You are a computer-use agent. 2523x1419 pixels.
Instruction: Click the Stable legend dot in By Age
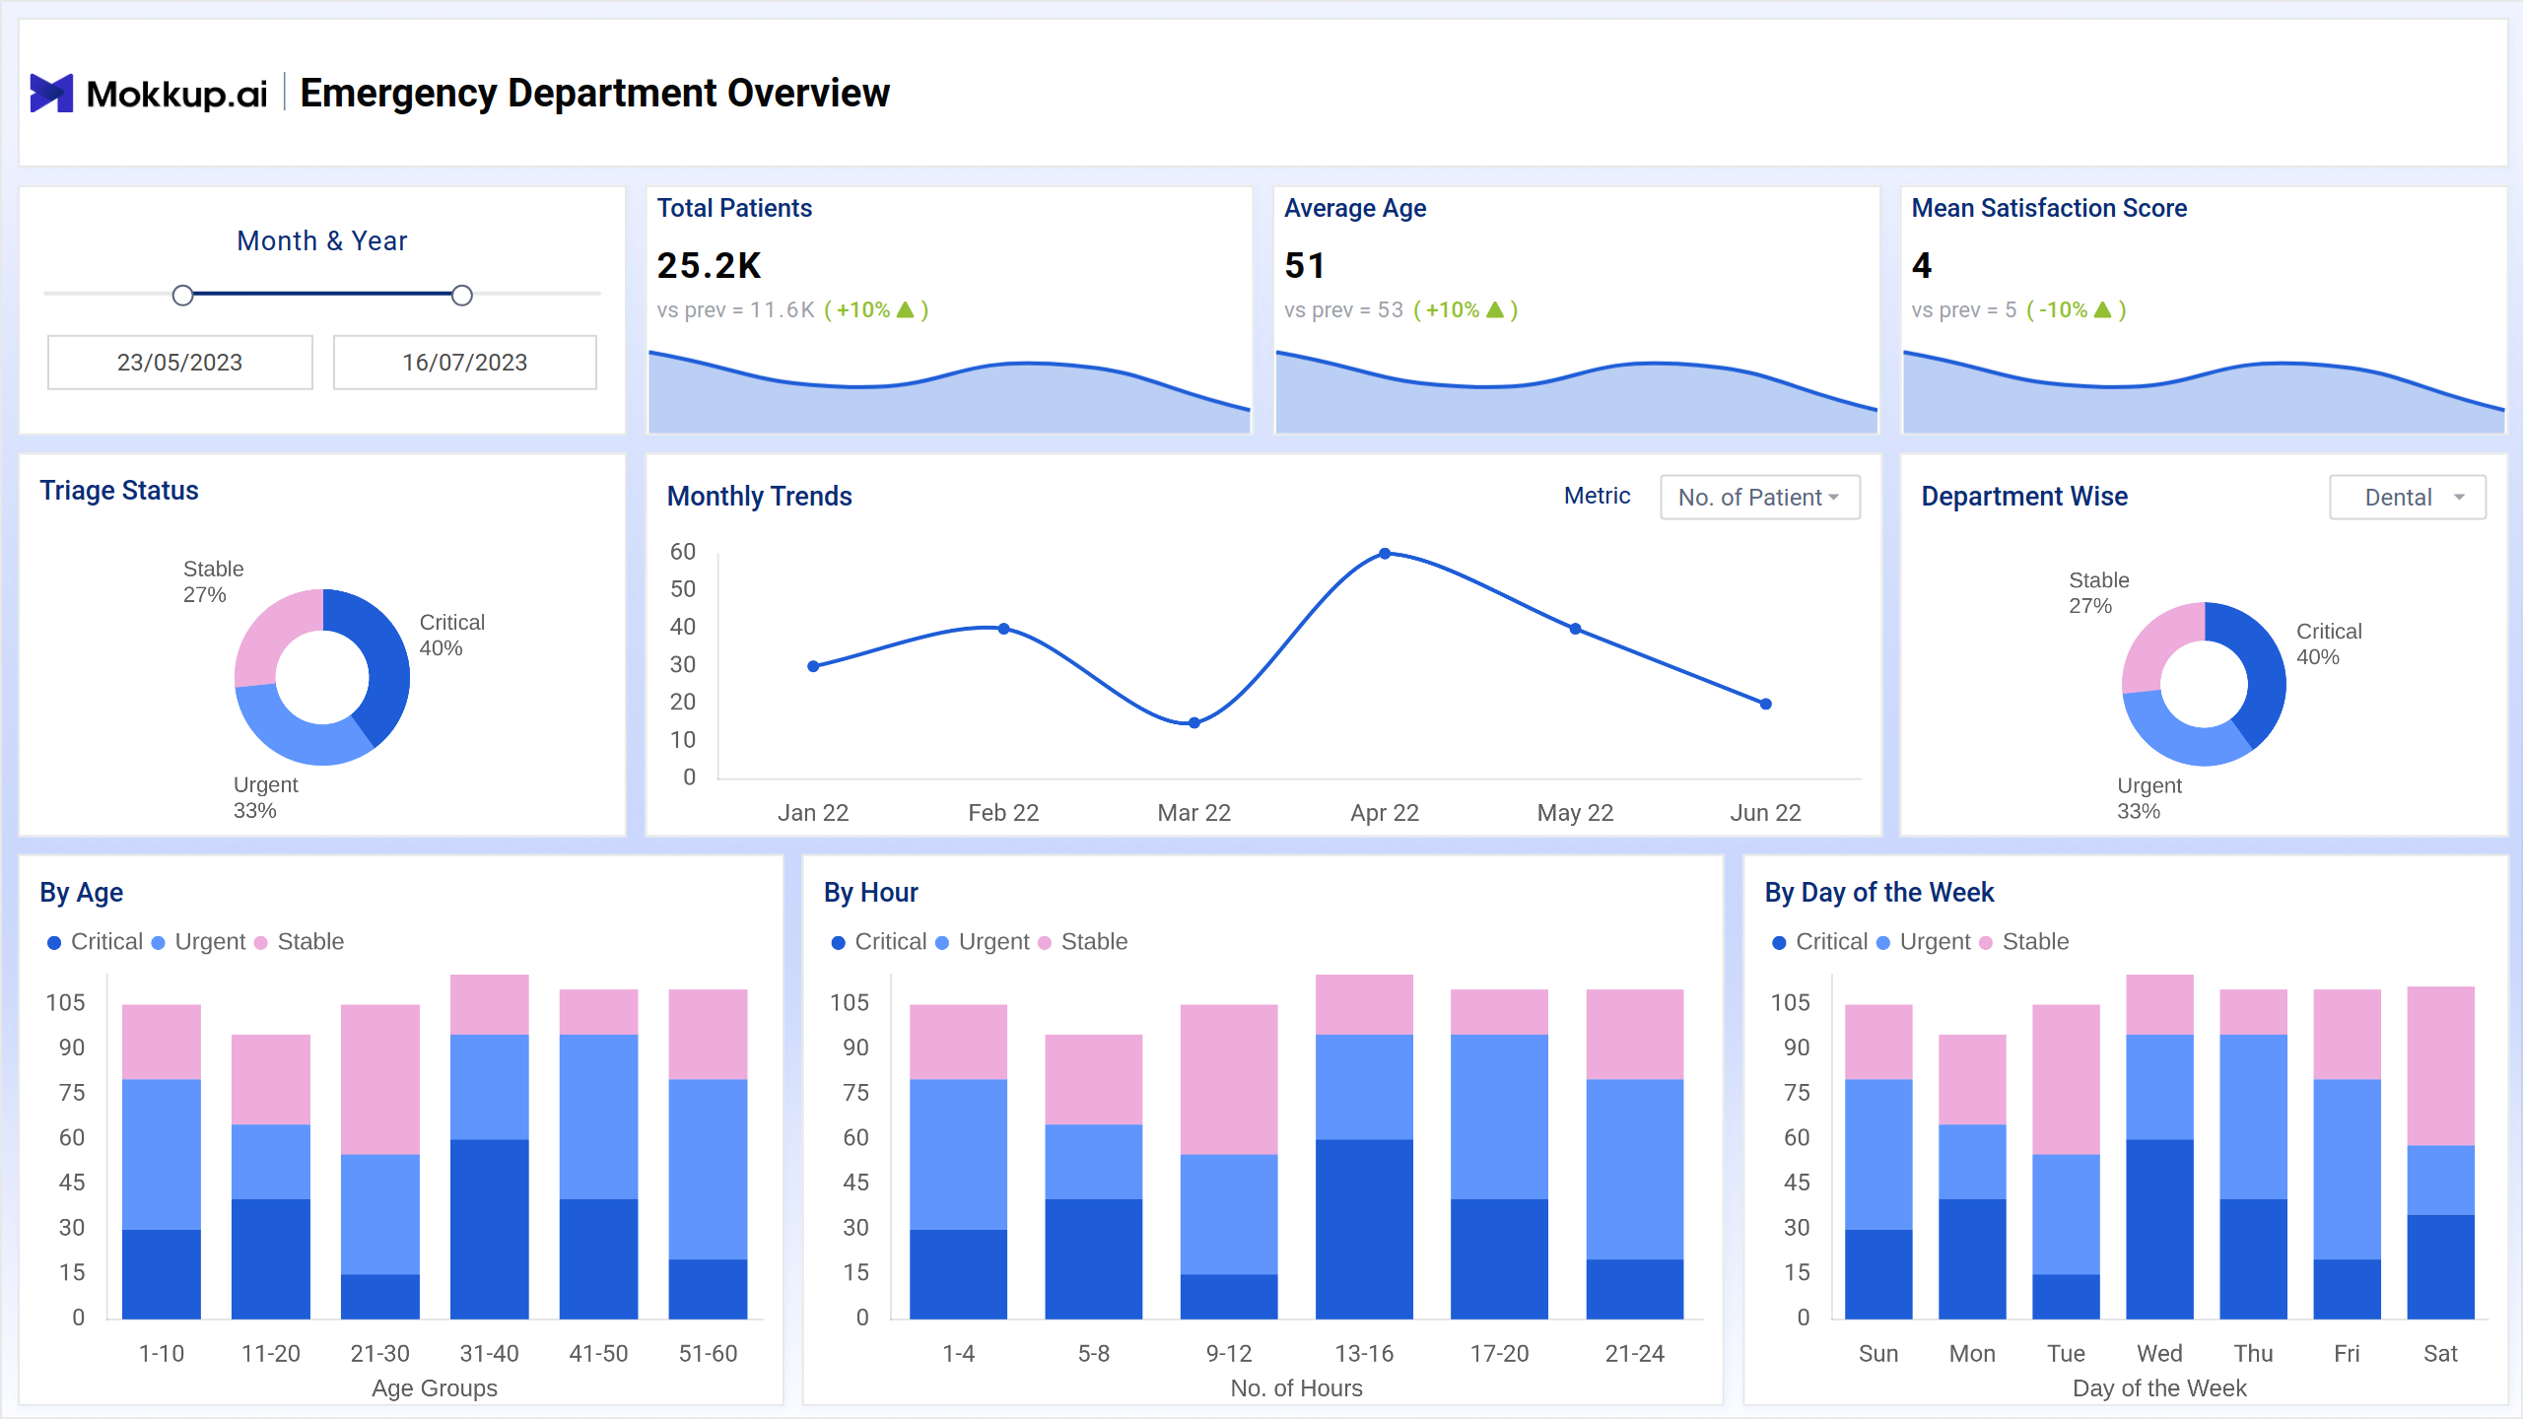261,943
